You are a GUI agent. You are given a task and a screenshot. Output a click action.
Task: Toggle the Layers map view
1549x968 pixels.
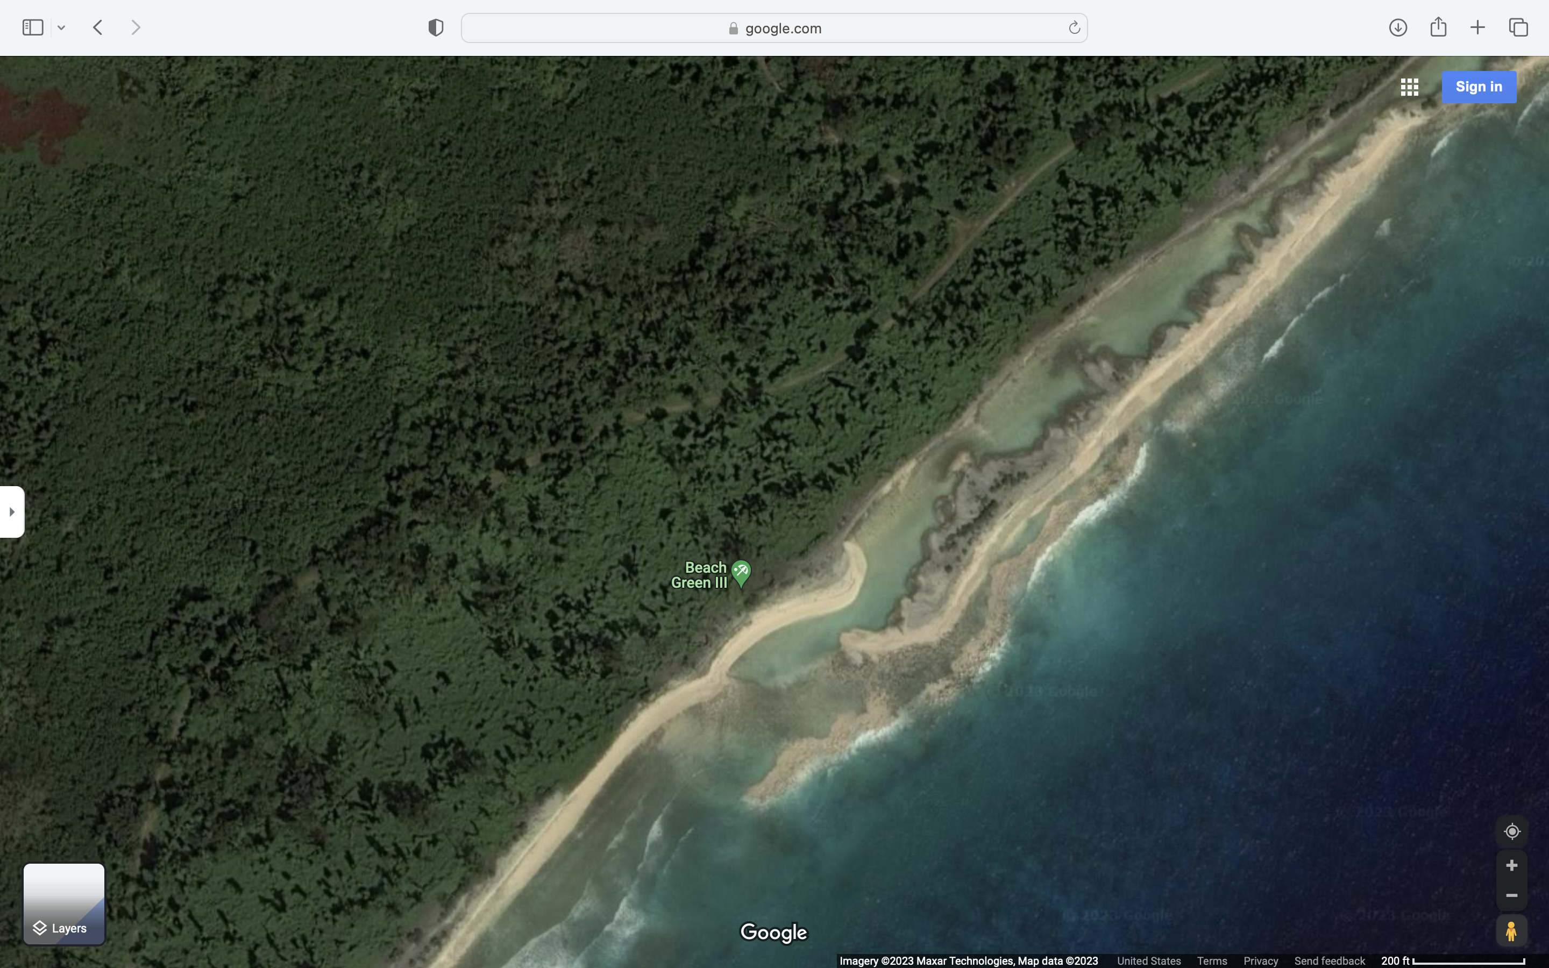(64, 903)
